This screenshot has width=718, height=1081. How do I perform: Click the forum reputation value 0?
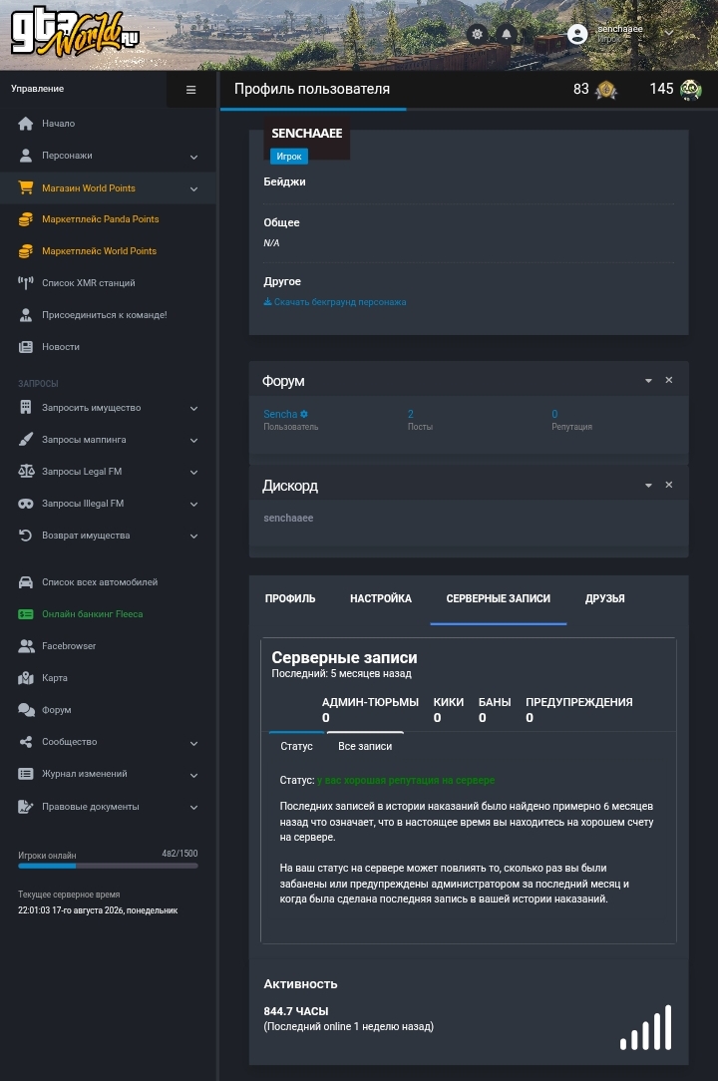tap(554, 414)
